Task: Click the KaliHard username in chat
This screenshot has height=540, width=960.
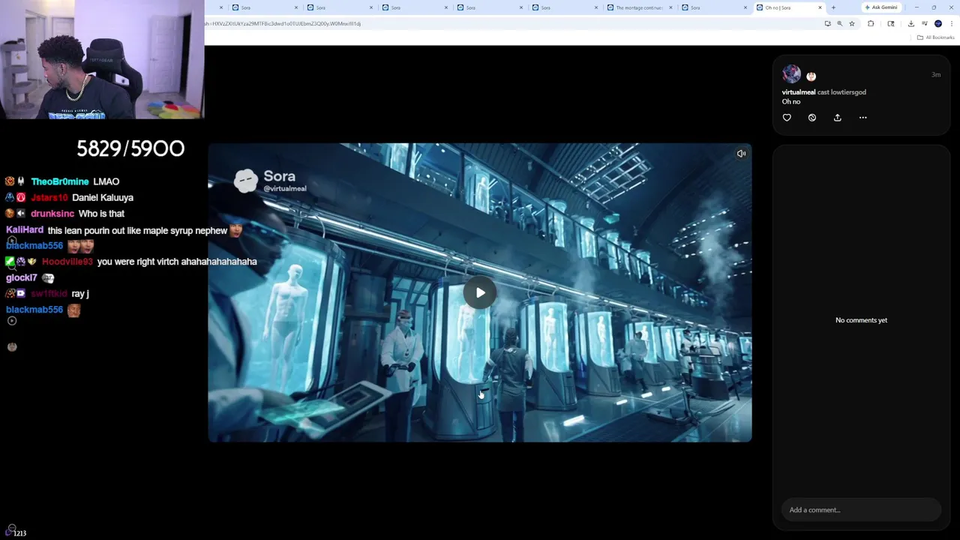Action: coord(25,230)
